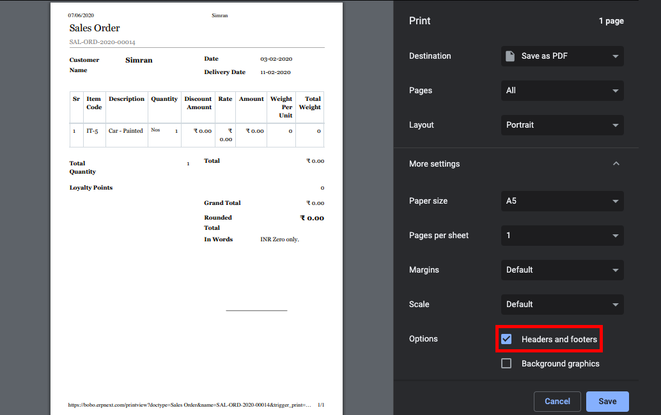Click the collapse chevron next to More settings
The image size is (661, 415).
(x=616, y=163)
